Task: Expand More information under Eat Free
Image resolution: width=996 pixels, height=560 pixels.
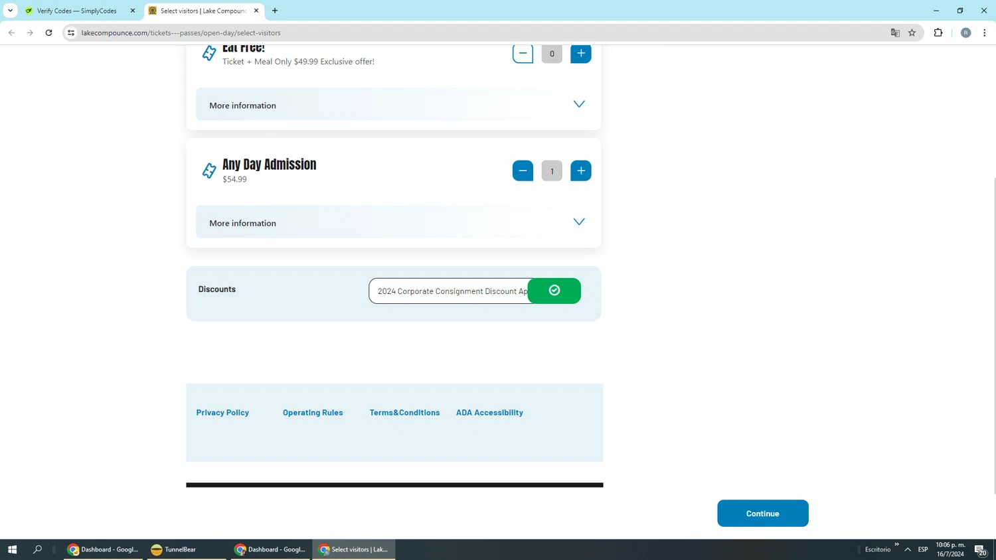Action: point(394,105)
